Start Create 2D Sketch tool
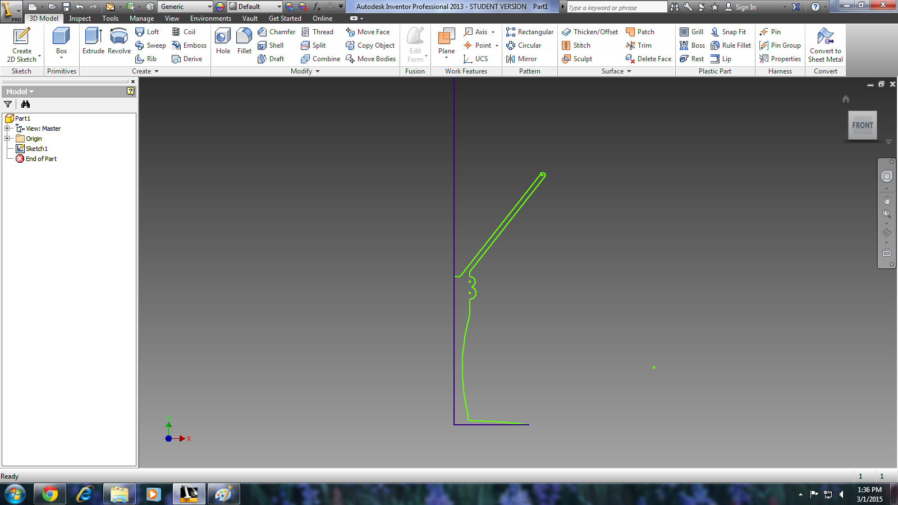The image size is (898, 505). (21, 45)
